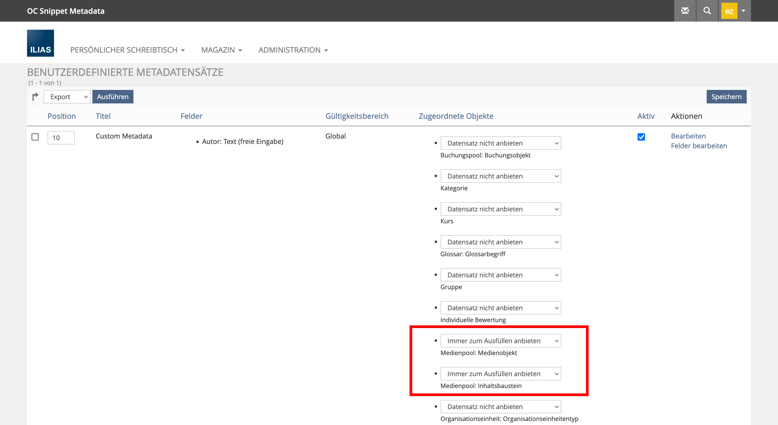
Task: Click the position input field showing 10
Action: tap(61, 138)
